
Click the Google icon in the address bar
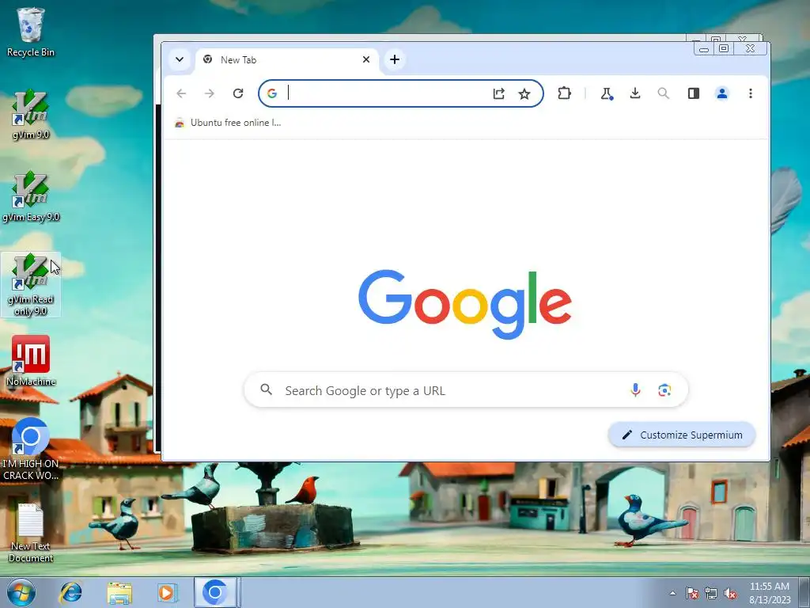coord(272,93)
